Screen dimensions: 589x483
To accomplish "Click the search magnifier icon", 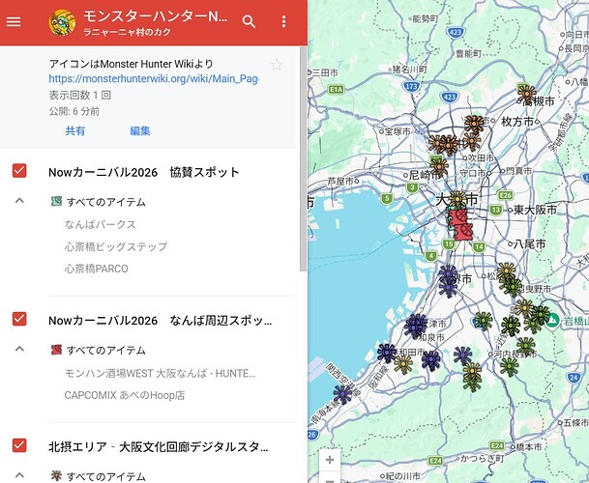I will click(x=249, y=22).
